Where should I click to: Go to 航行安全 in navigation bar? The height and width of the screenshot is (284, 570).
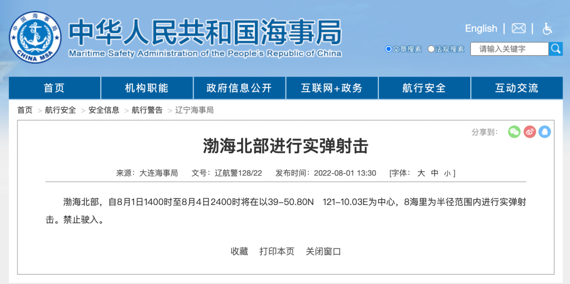(x=424, y=88)
